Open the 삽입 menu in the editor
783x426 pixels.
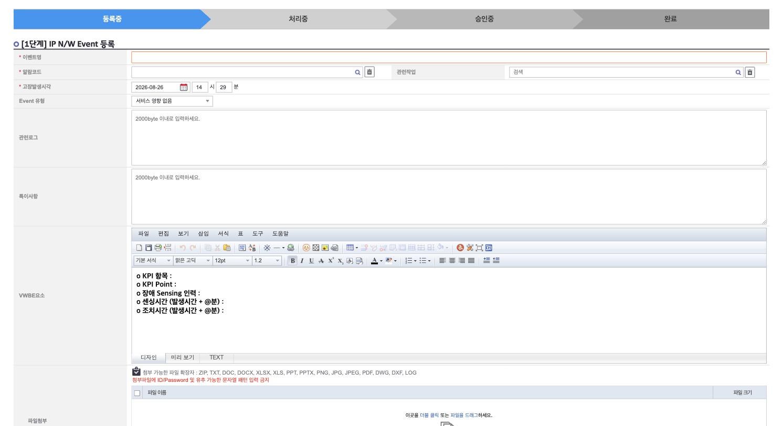[203, 234]
